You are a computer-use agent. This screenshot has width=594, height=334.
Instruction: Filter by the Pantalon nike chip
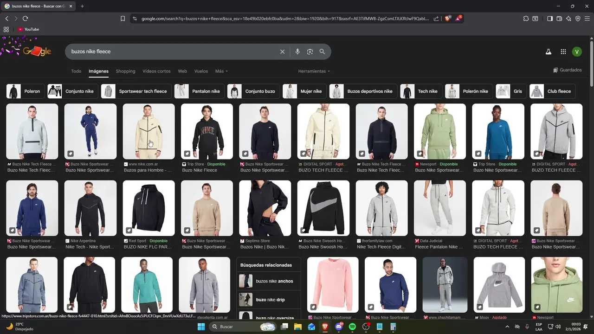click(200, 91)
